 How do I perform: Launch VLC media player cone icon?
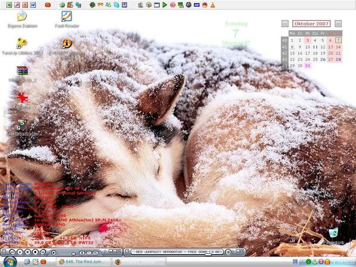pyautogui.click(x=213, y=5)
